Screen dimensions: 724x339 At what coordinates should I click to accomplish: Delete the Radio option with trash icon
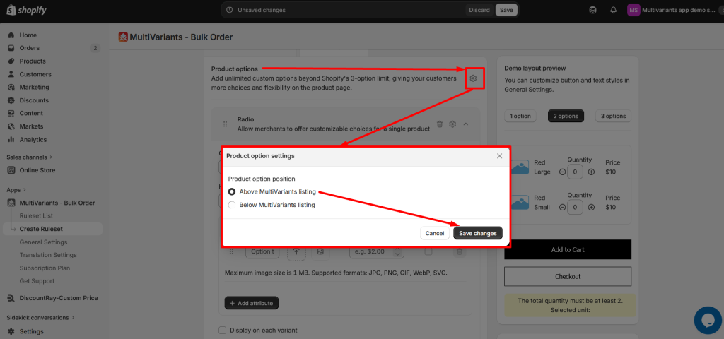(440, 124)
